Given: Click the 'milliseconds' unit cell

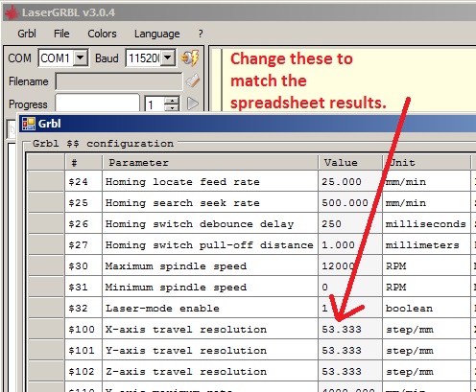Looking at the screenshot, I should [427, 223].
